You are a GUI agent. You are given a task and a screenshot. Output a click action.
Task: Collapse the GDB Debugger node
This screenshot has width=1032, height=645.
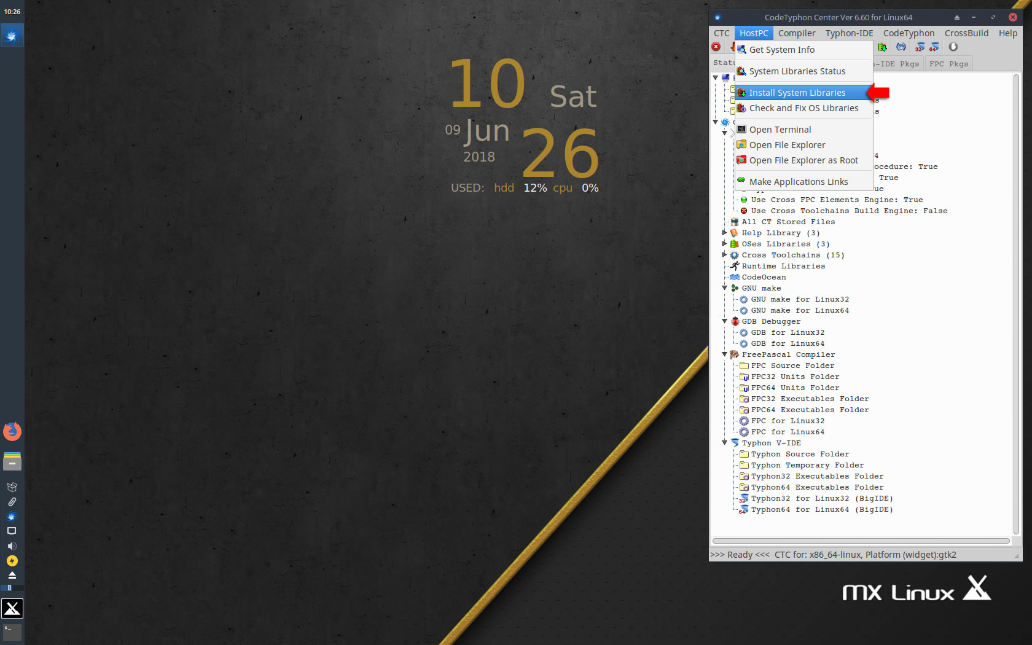tap(724, 321)
